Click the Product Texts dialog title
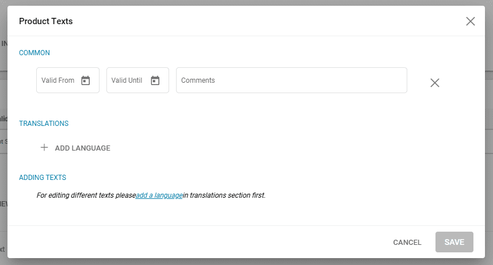The image size is (493, 265). click(x=46, y=21)
